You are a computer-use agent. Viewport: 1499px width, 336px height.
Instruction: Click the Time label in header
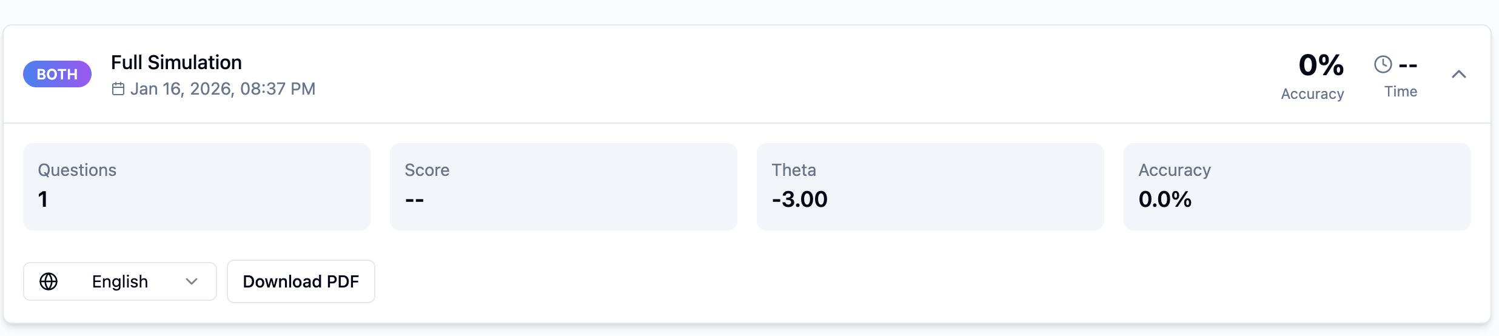(x=1401, y=92)
